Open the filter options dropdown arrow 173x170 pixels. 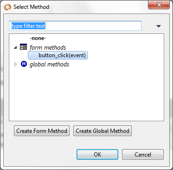(159, 26)
